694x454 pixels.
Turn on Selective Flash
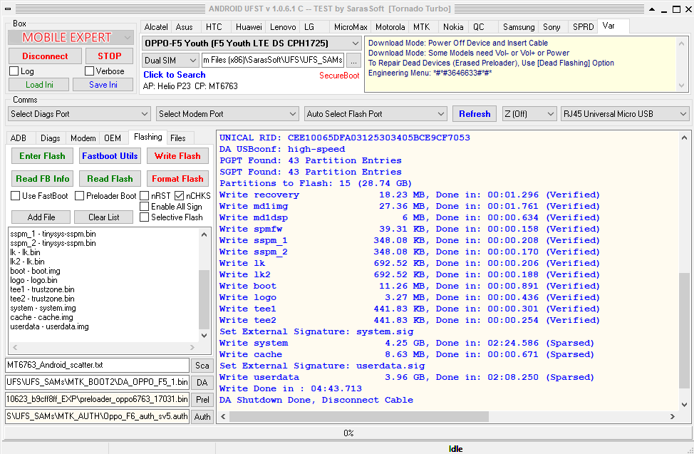(145, 217)
